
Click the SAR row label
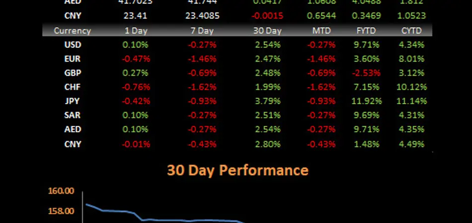pos(73,115)
